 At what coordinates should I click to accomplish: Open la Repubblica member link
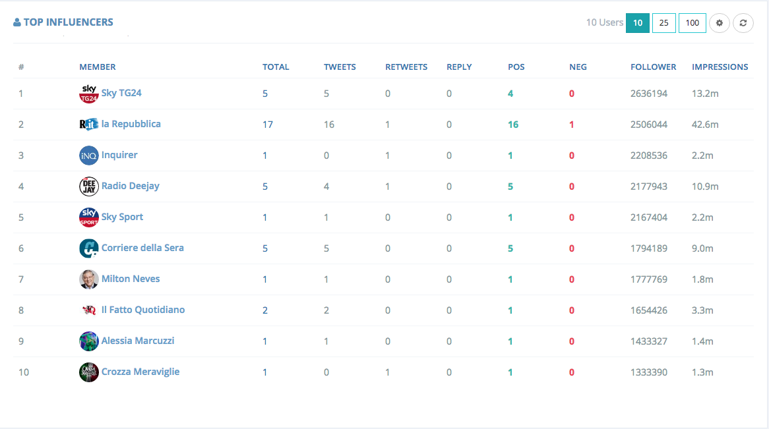tap(131, 123)
